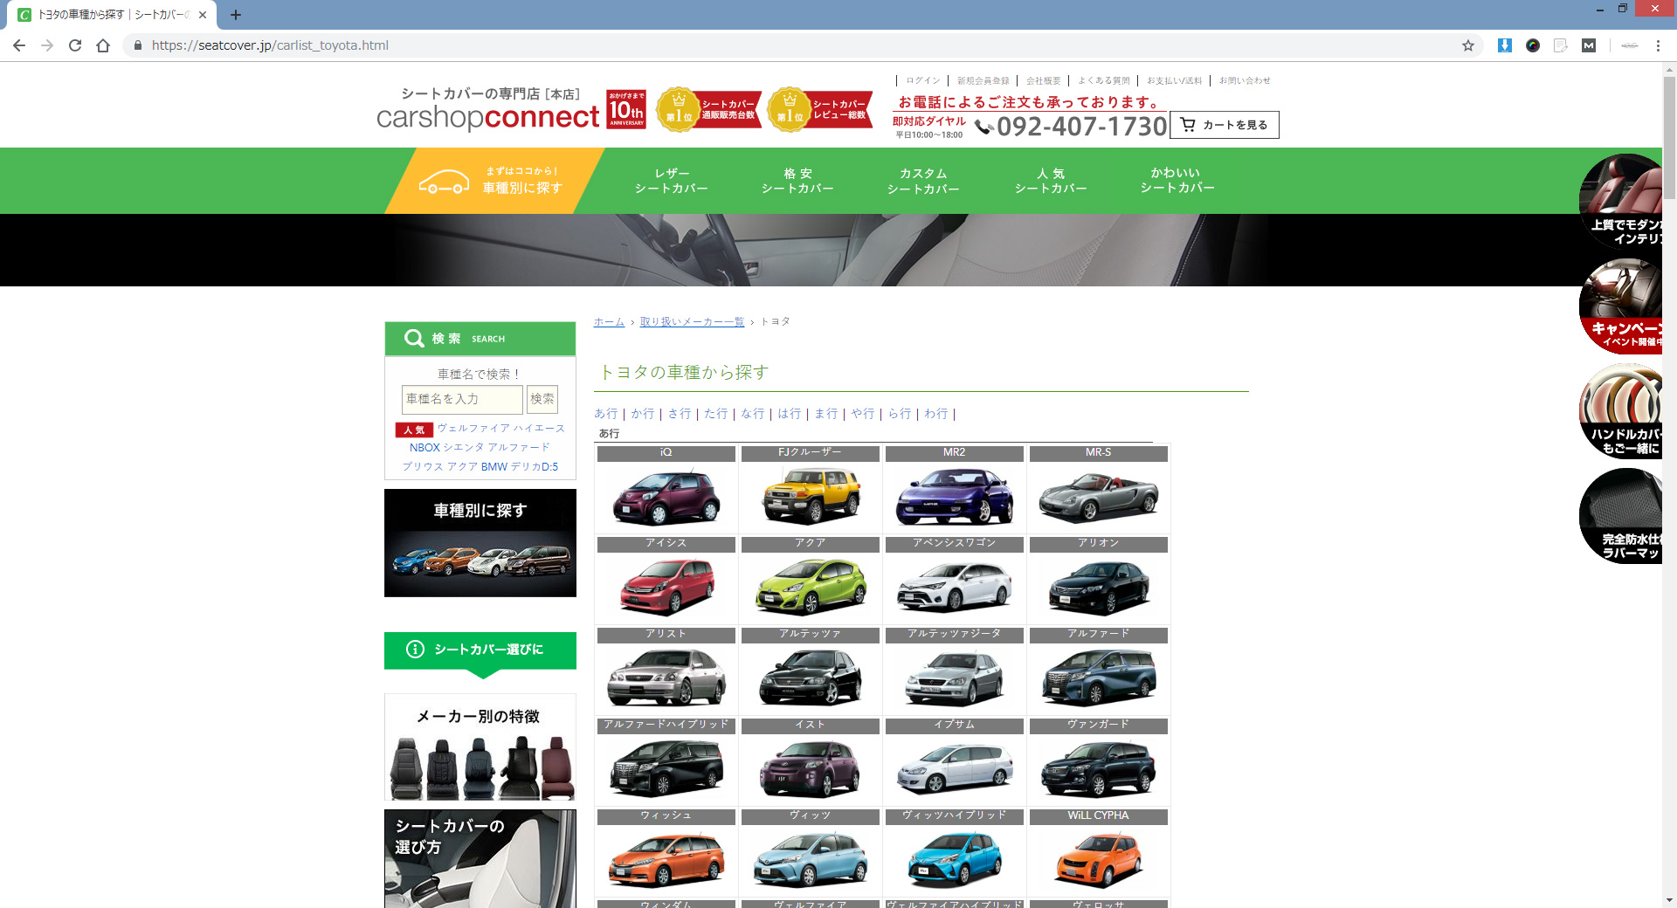Image resolution: width=1677 pixels, height=908 pixels.
Task: Go to the browser home icon
Action: (103, 45)
